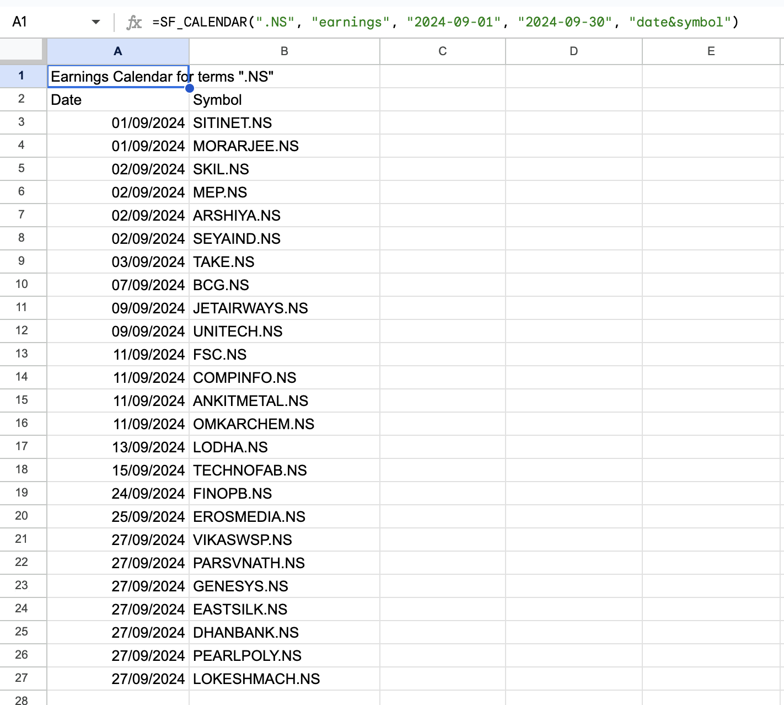Screen dimensions: 784x705
Task: Select all cells via the corner button
Action: (x=22, y=51)
